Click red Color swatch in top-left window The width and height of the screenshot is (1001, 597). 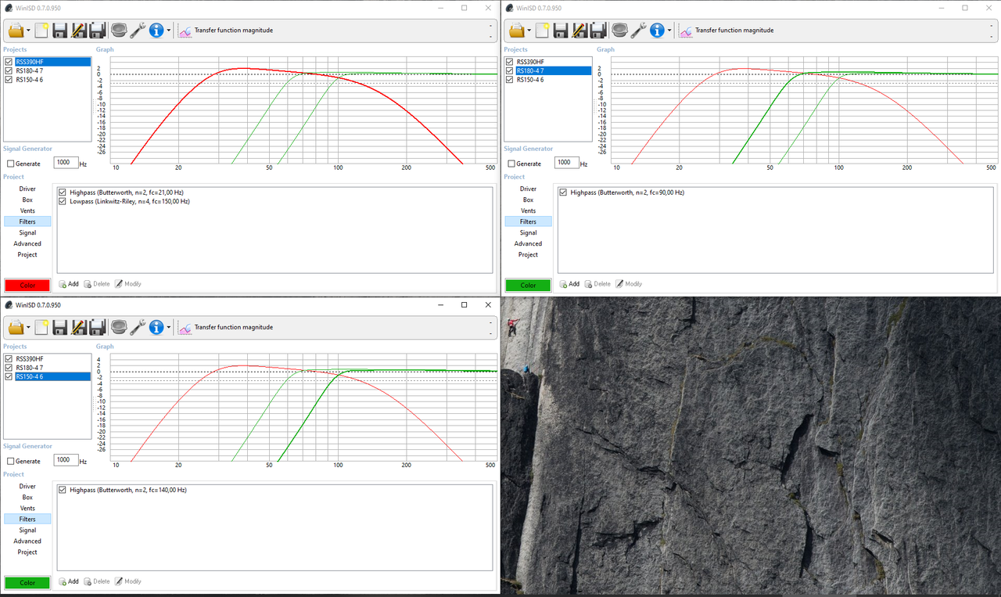click(x=27, y=285)
